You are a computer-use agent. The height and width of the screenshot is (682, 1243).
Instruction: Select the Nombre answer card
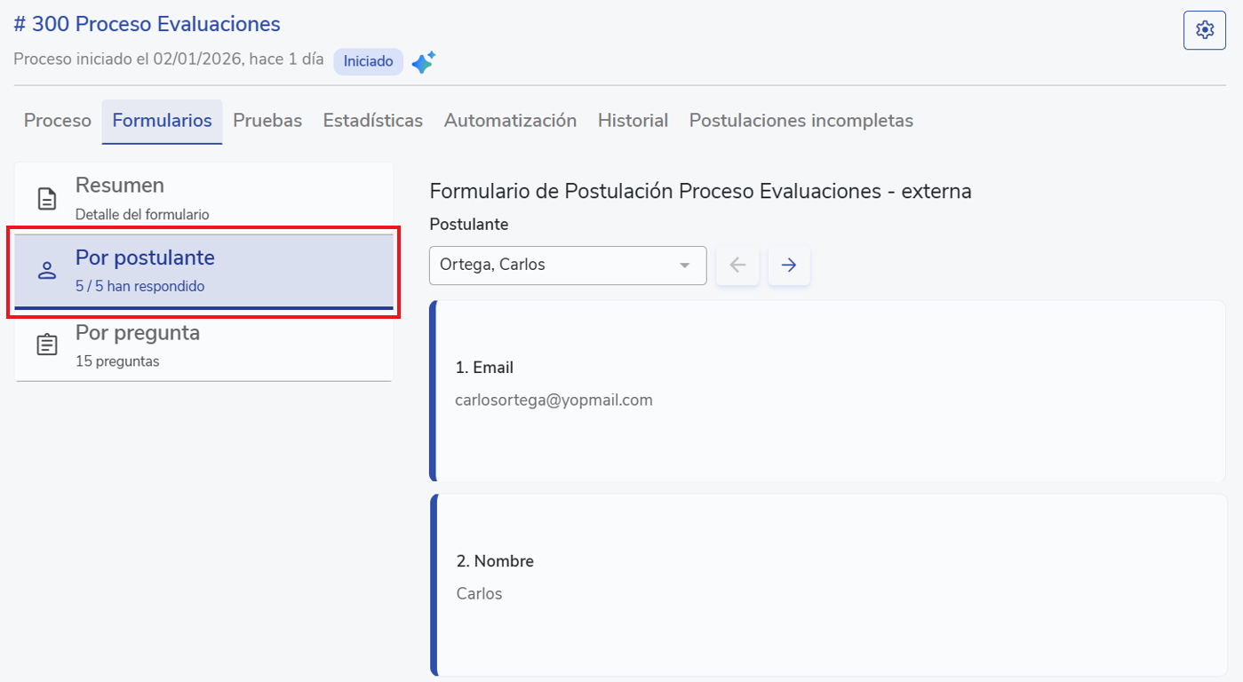pyautogui.click(x=826, y=584)
